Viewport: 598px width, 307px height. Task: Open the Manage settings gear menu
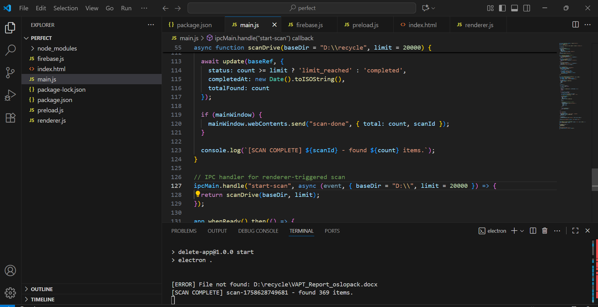[x=10, y=293]
